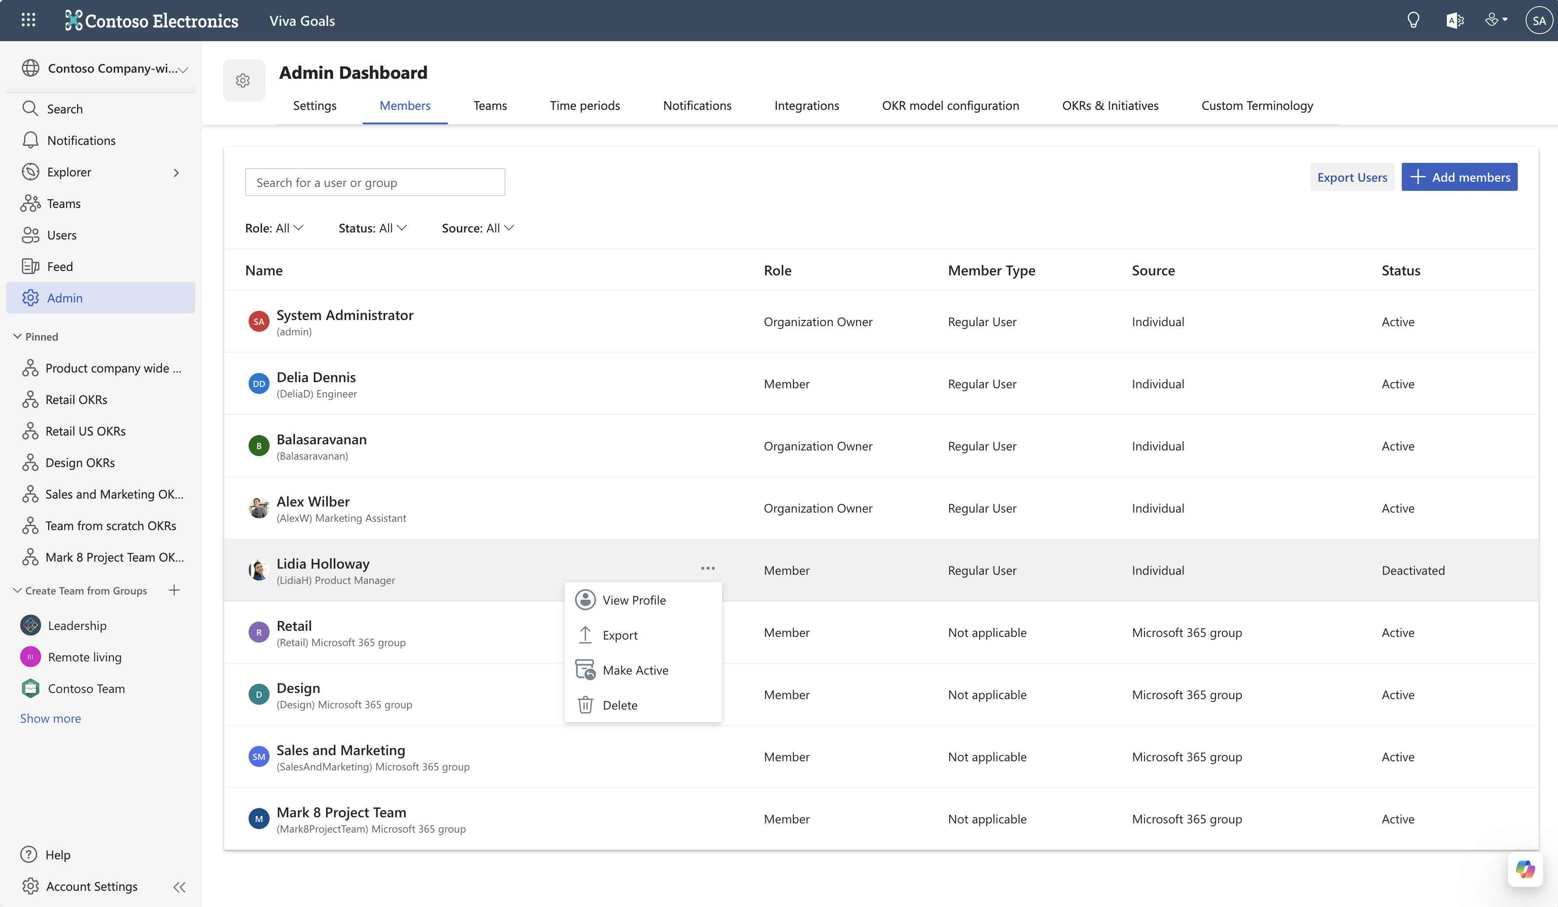Collapse Create Team from Groups section
The width and height of the screenshot is (1558, 907).
pyautogui.click(x=18, y=591)
